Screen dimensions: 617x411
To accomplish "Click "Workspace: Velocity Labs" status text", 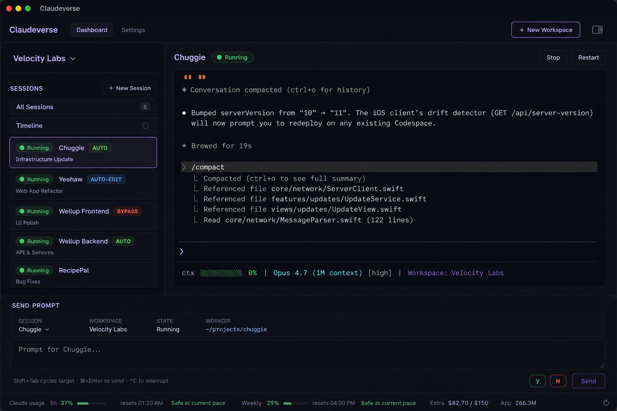I will pos(456,273).
